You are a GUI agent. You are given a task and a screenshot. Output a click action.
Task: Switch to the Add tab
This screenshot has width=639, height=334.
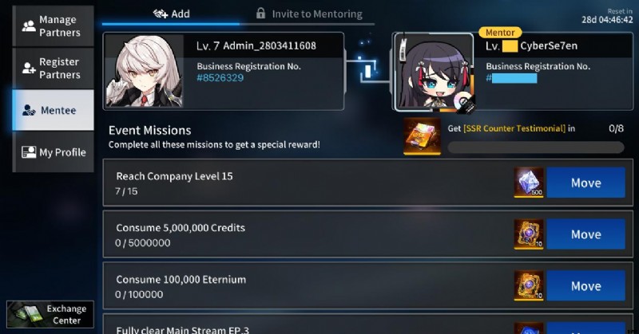coord(171,14)
